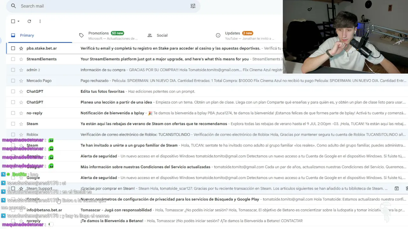Open the Updates tab

[x=245, y=35]
